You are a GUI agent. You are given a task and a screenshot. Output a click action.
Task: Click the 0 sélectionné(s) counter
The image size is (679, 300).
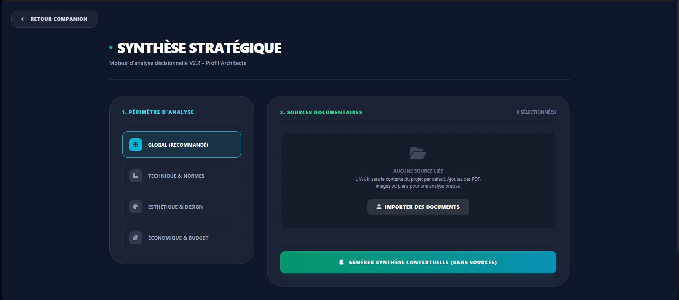pos(536,112)
